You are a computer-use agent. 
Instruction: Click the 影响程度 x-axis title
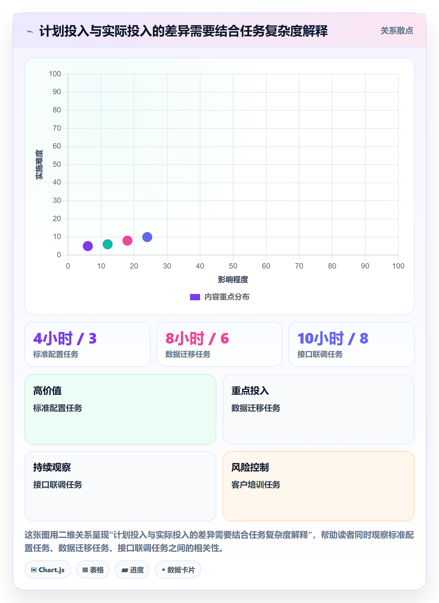coord(233,280)
